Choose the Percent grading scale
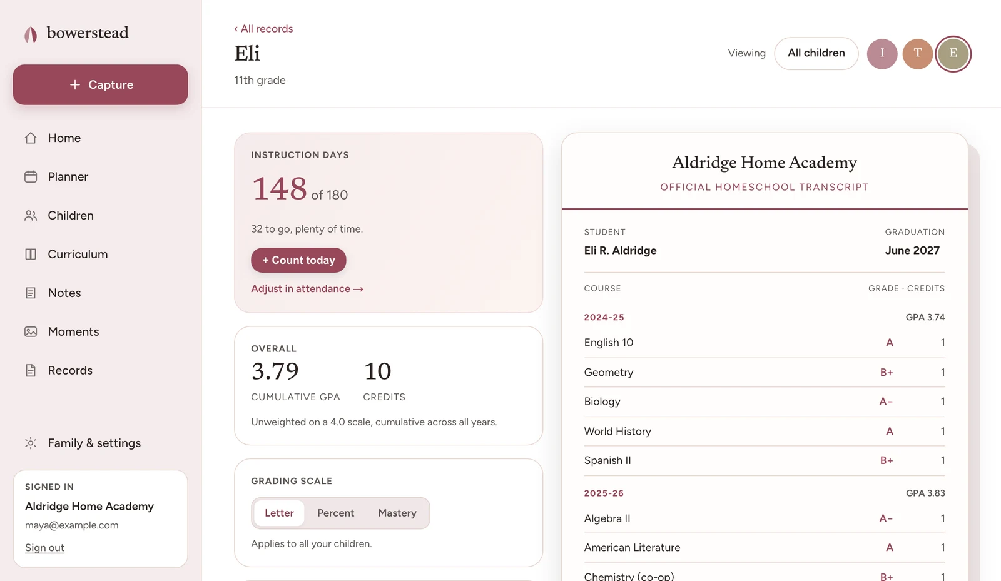Screen dimensions: 1001x581 click(x=335, y=513)
